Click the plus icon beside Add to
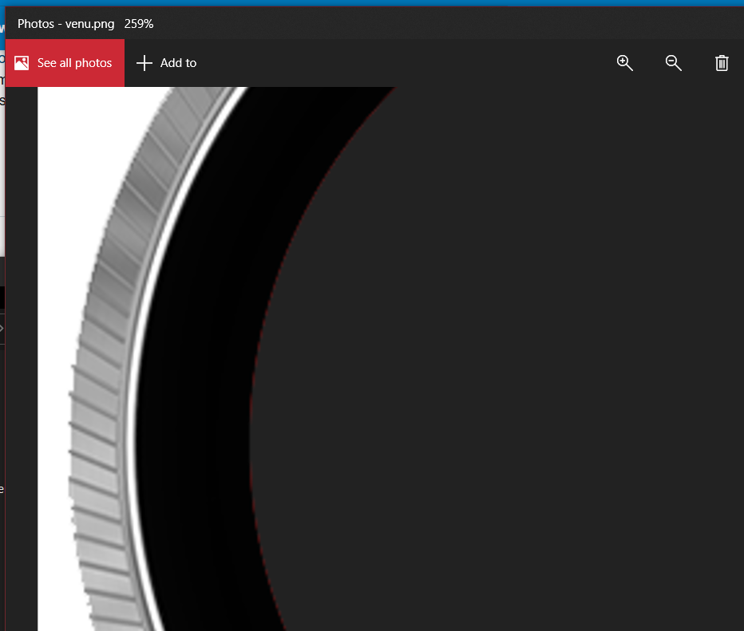744x631 pixels. [x=144, y=63]
